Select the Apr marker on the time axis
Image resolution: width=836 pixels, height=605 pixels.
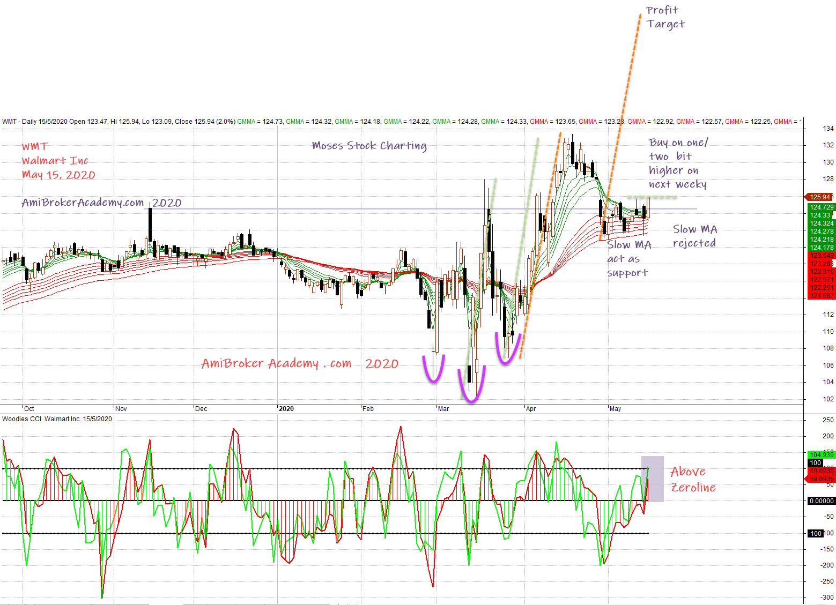pos(531,409)
